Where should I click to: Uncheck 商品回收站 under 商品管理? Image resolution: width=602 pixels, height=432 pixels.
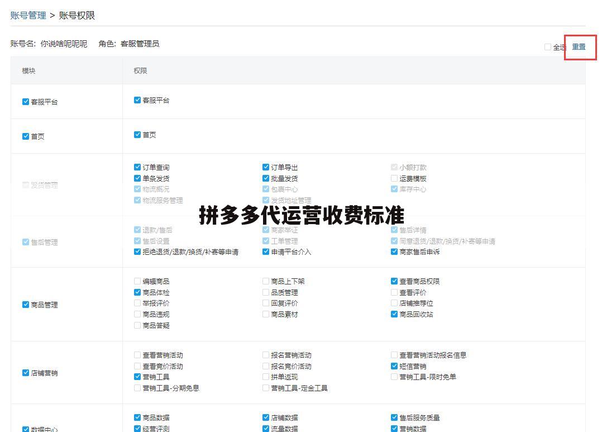(394, 314)
